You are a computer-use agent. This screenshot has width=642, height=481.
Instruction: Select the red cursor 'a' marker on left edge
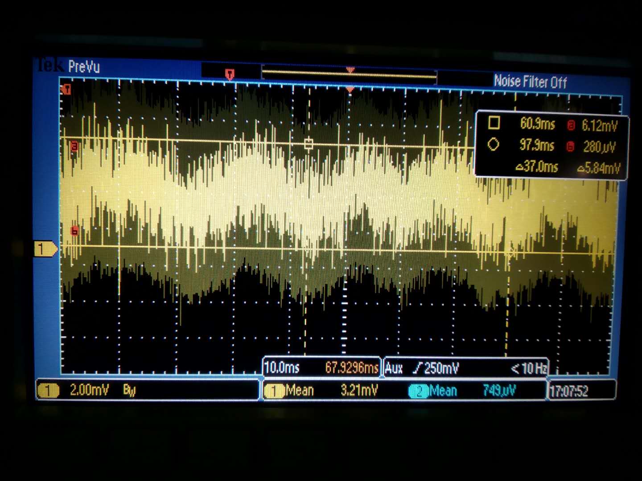point(74,147)
